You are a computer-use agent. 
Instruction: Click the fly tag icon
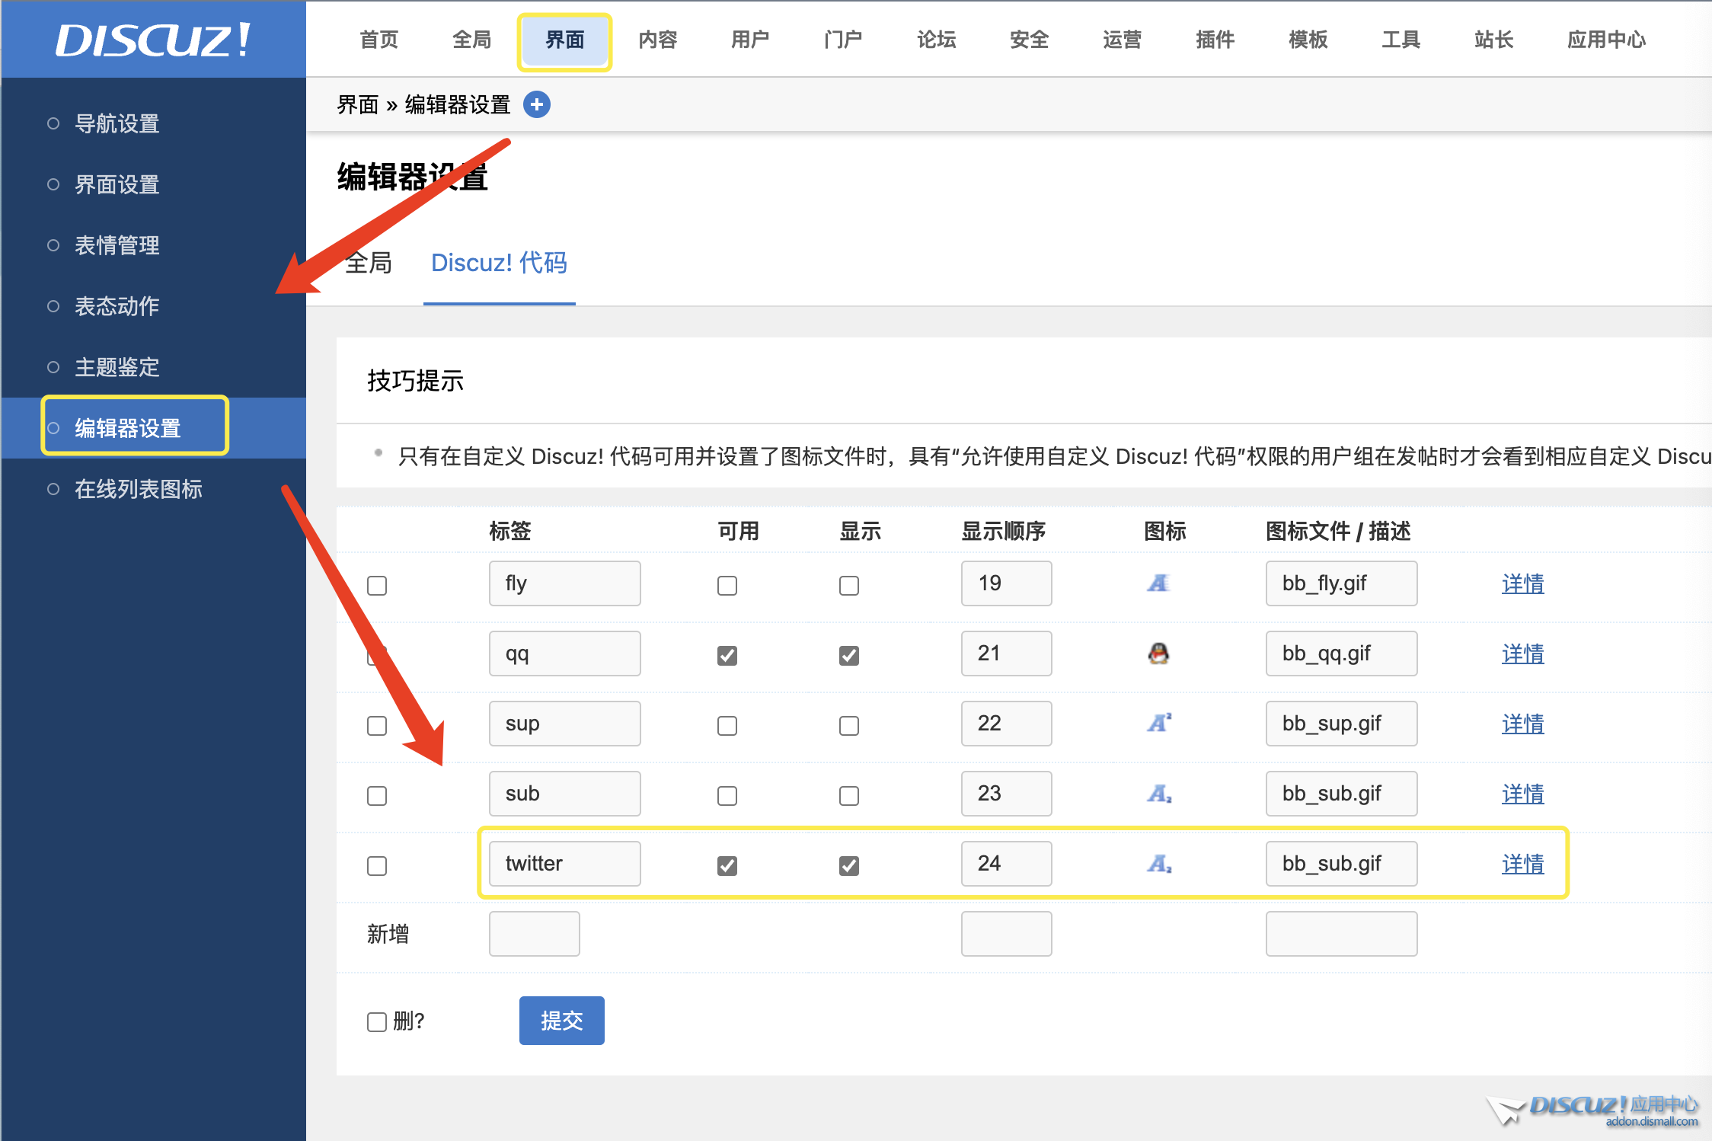coord(1158,583)
